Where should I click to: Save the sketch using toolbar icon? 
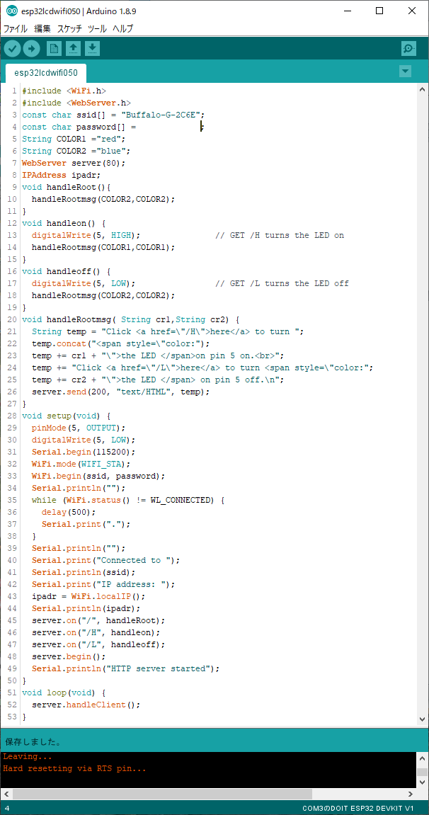[92, 48]
